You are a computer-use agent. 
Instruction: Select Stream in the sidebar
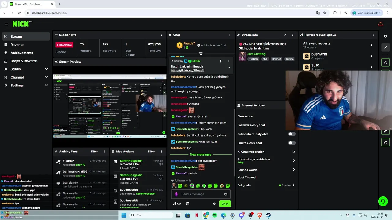(26, 36)
